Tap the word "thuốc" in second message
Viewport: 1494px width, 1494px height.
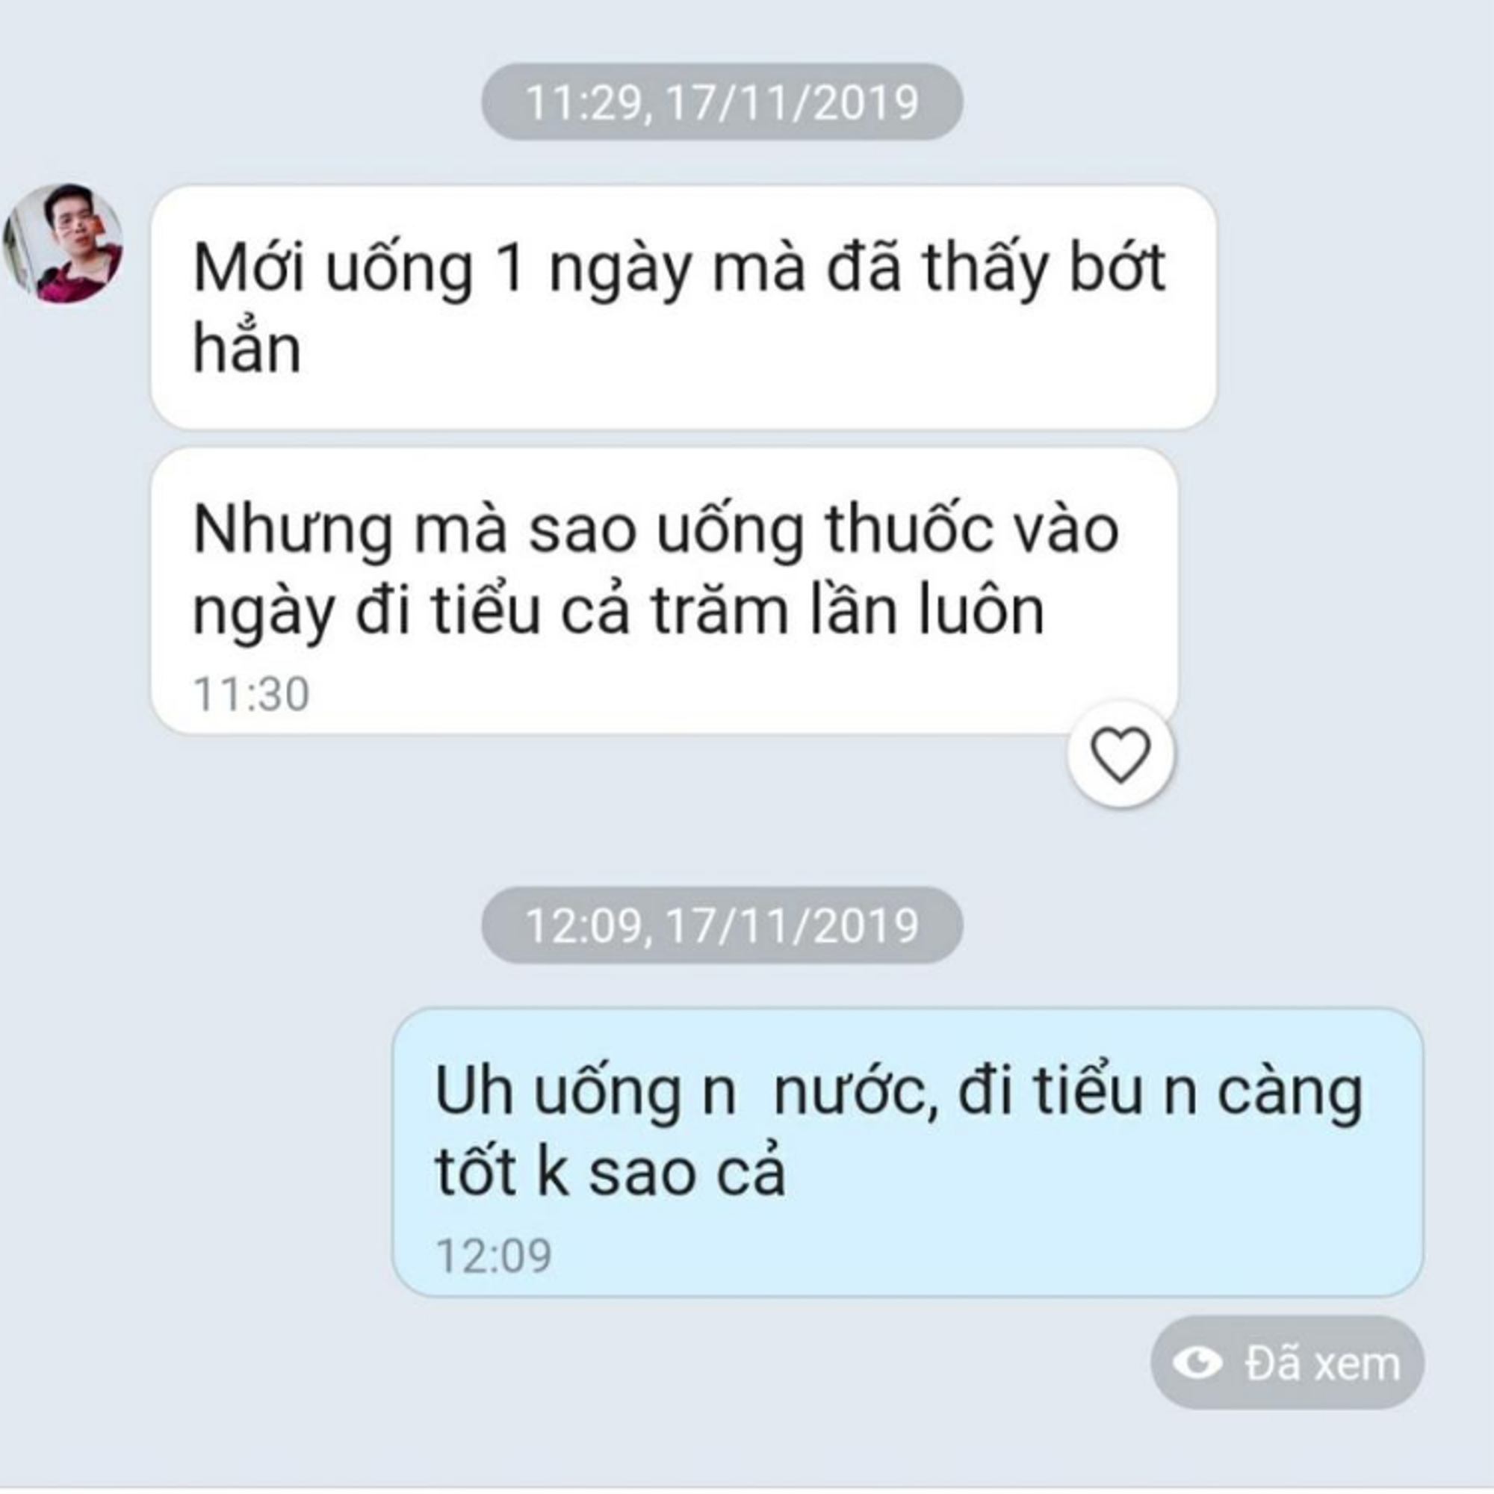(x=908, y=530)
